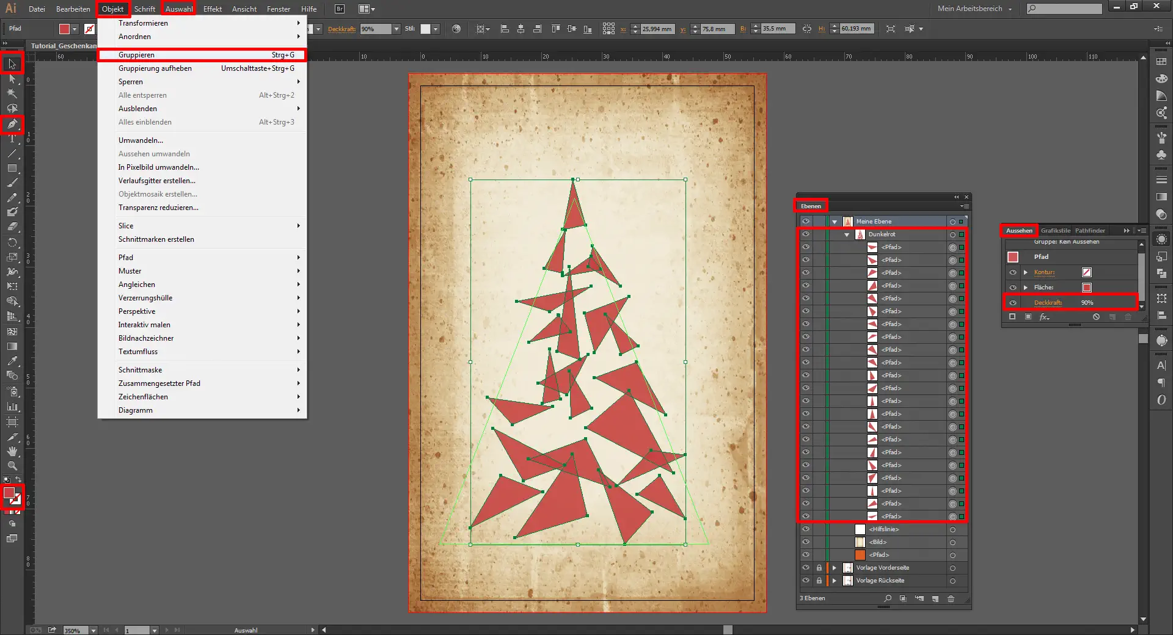Viewport: 1173px width, 635px height.
Task: Hide the Meine Ebene layer via eye icon
Action: (x=806, y=222)
